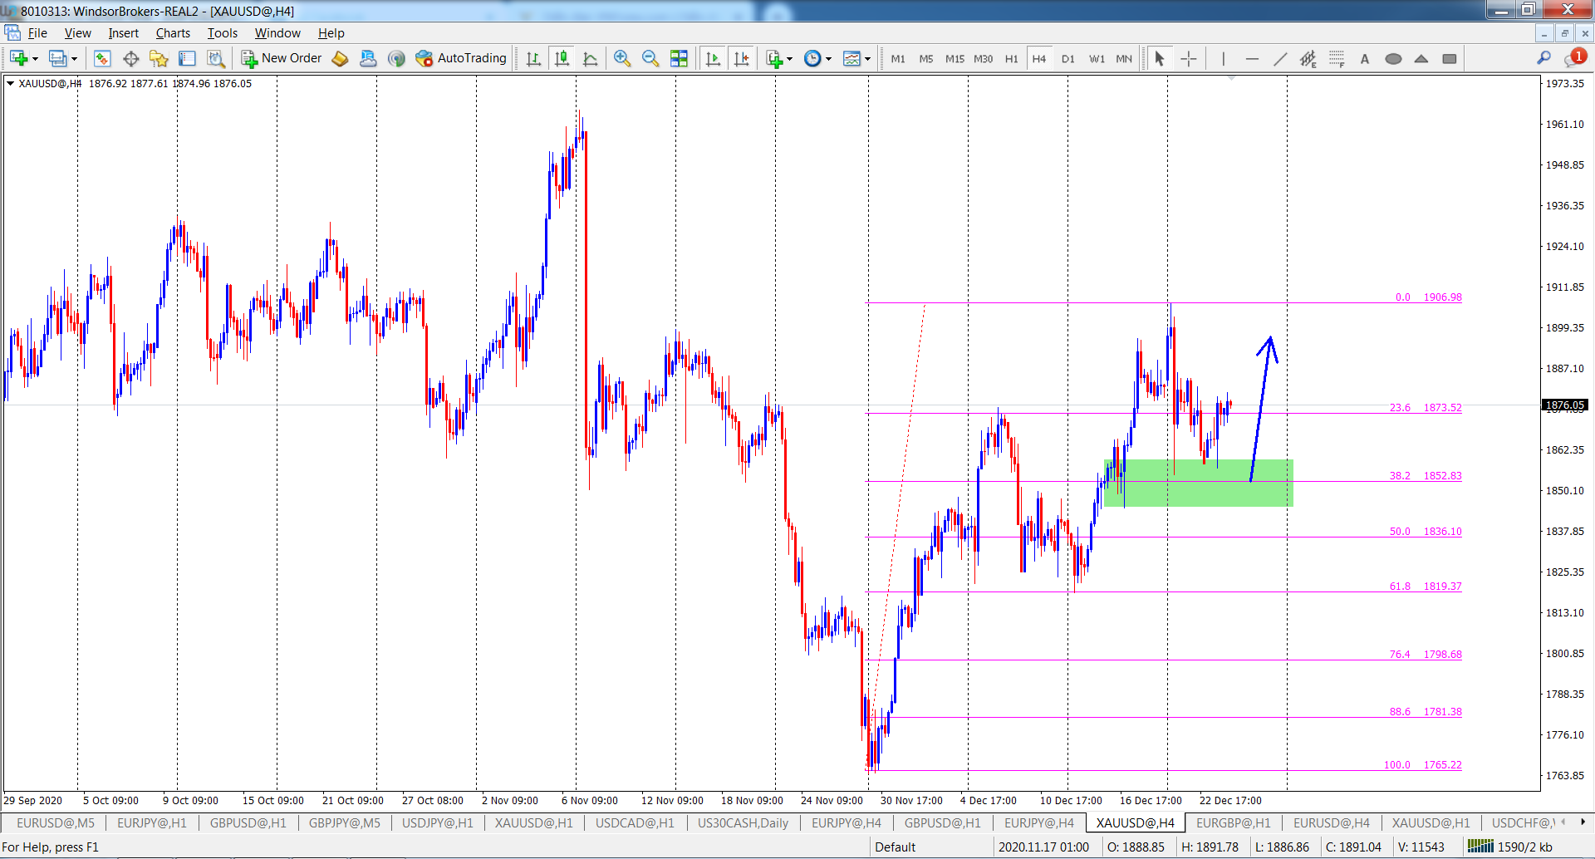Open the Periods clock icon

pyautogui.click(x=812, y=58)
